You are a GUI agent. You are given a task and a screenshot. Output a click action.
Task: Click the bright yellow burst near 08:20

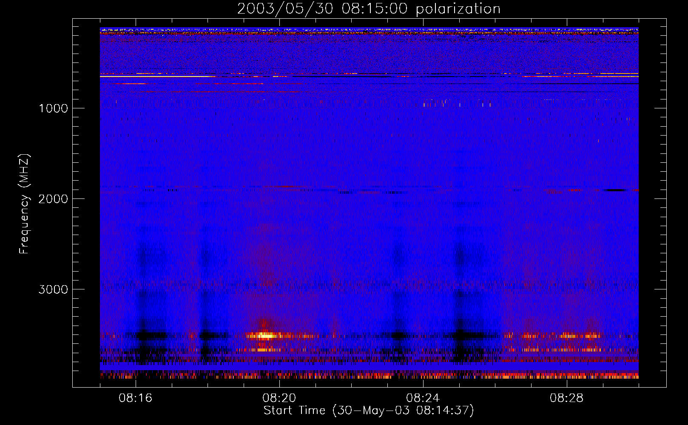click(264, 336)
